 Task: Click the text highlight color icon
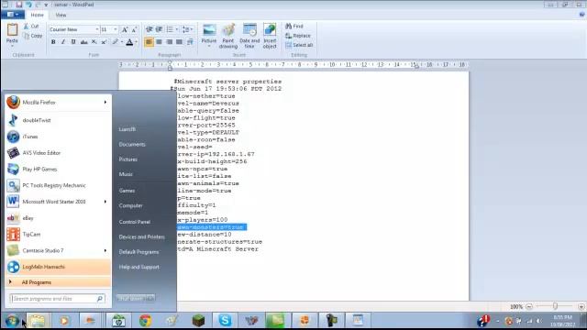[x=116, y=42]
